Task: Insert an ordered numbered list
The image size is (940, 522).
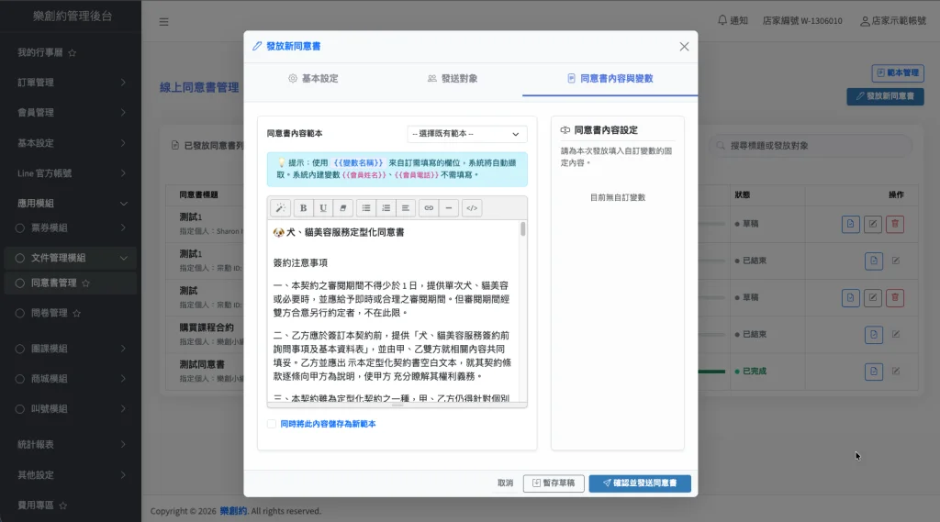Action: [x=386, y=208]
